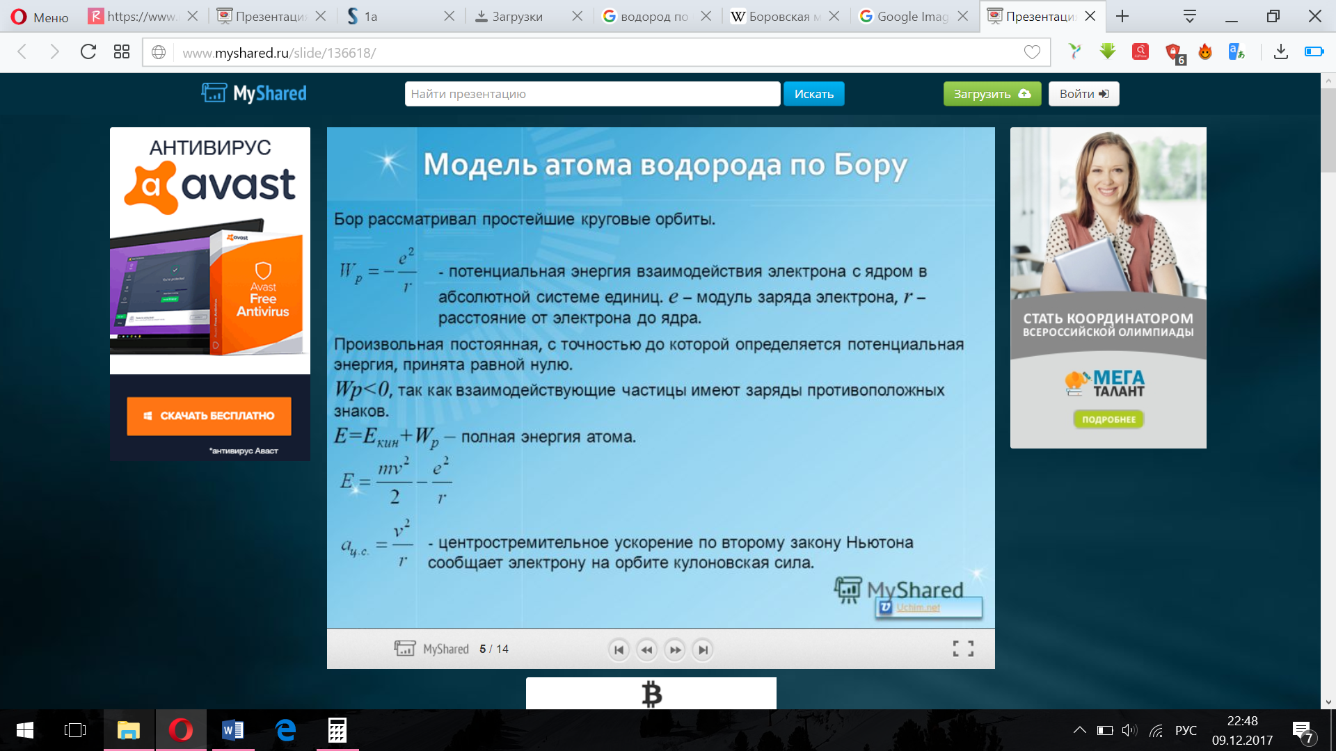Click the Искать search button

pyautogui.click(x=813, y=94)
